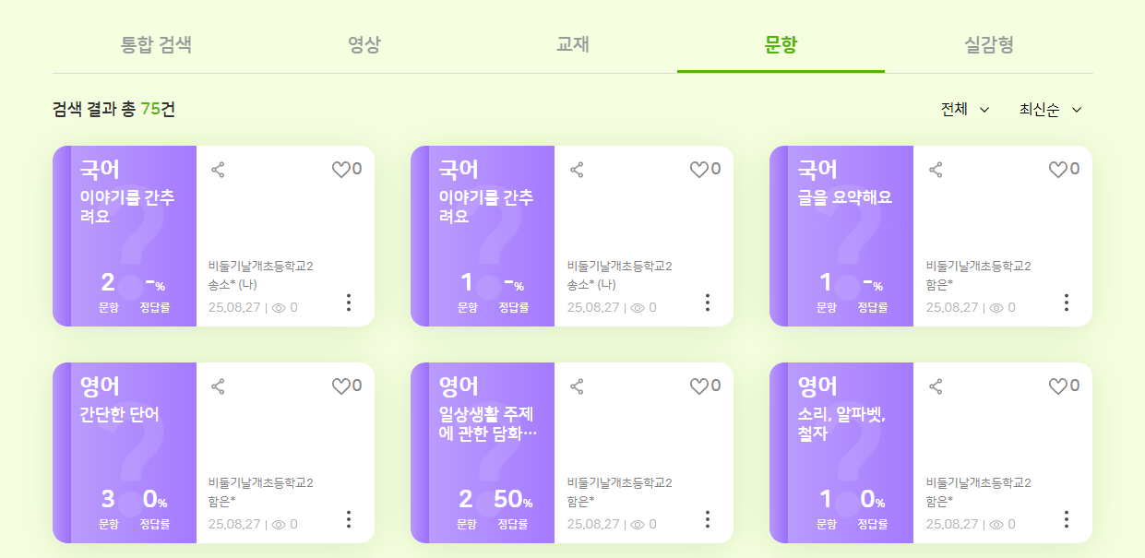
Task: Share the 소리, 알파벳, 철자 card
Action: [x=936, y=386]
